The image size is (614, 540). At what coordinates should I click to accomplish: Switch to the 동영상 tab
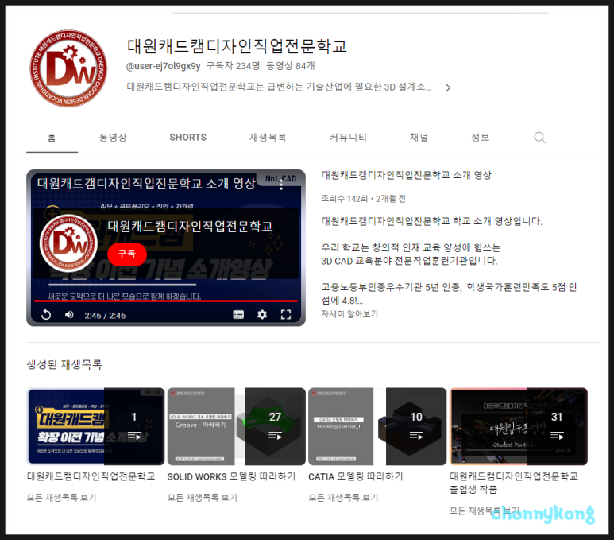click(113, 138)
